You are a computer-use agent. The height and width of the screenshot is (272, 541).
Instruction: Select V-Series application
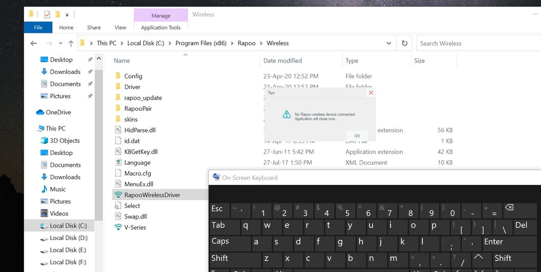pyautogui.click(x=135, y=227)
